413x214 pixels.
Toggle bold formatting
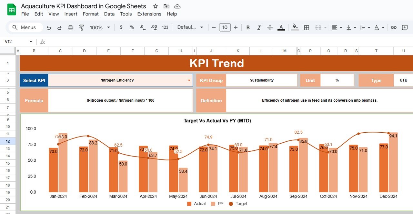tap(248, 27)
